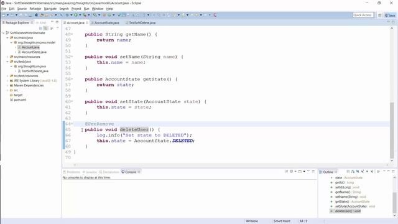
Task: Maximize the Console panel
Action: [x=313, y=172]
